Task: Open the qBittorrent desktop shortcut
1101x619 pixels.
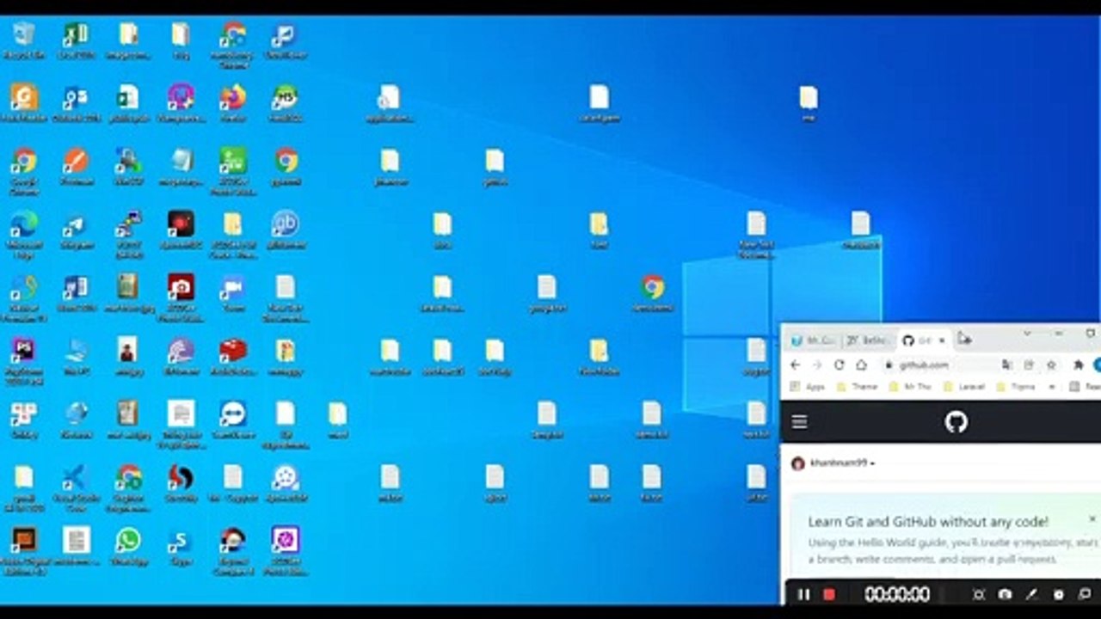Action: 286,230
